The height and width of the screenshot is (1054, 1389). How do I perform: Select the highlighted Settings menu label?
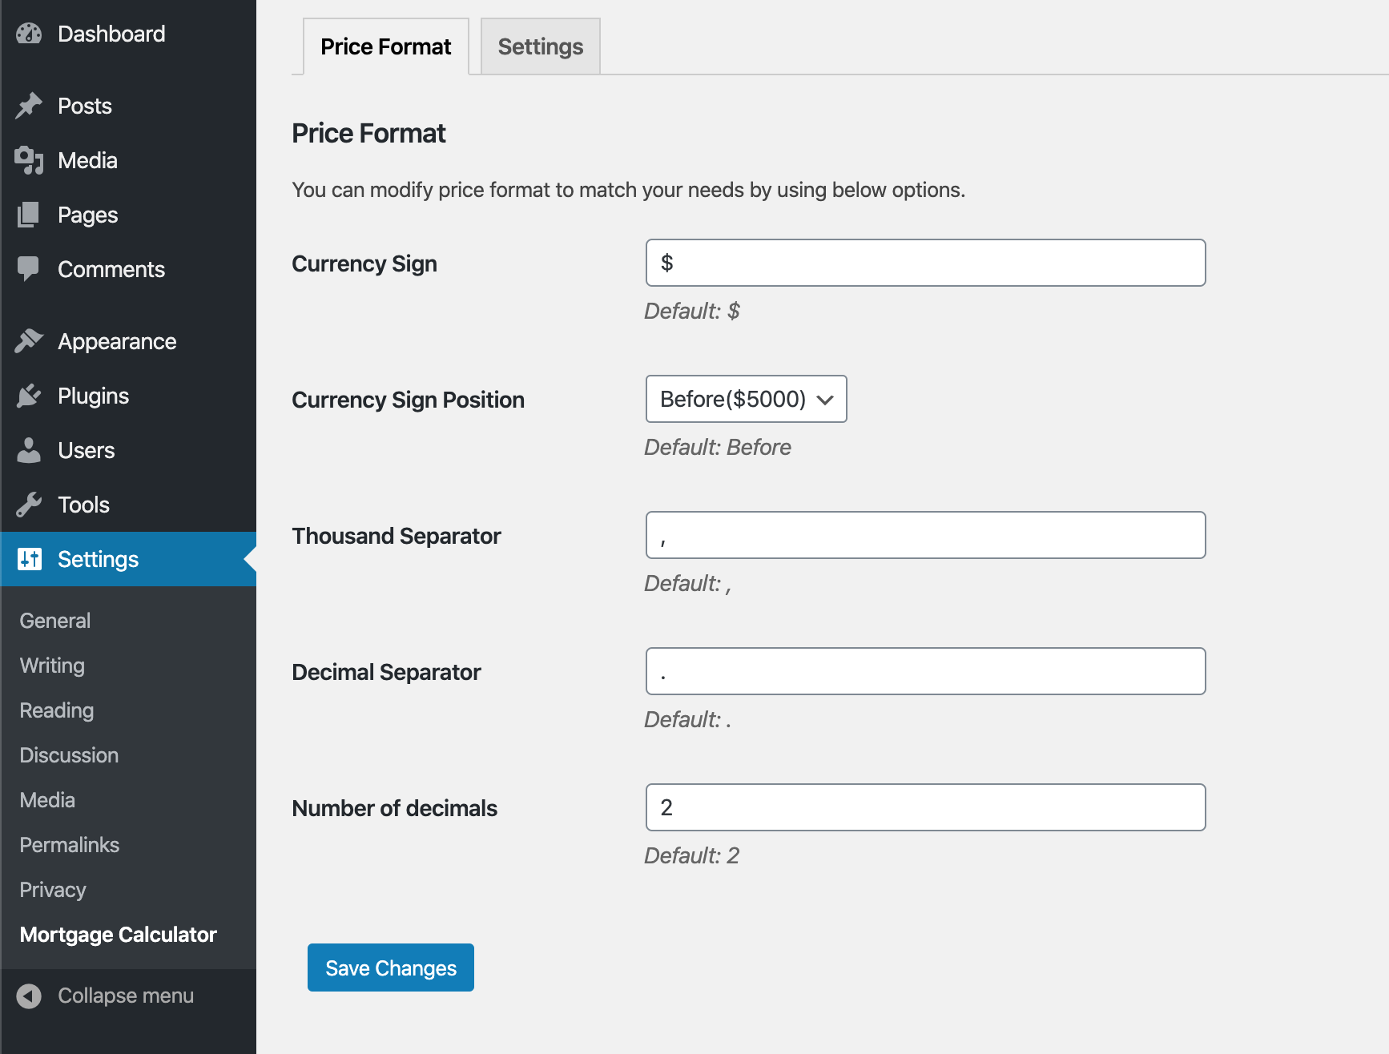99,559
